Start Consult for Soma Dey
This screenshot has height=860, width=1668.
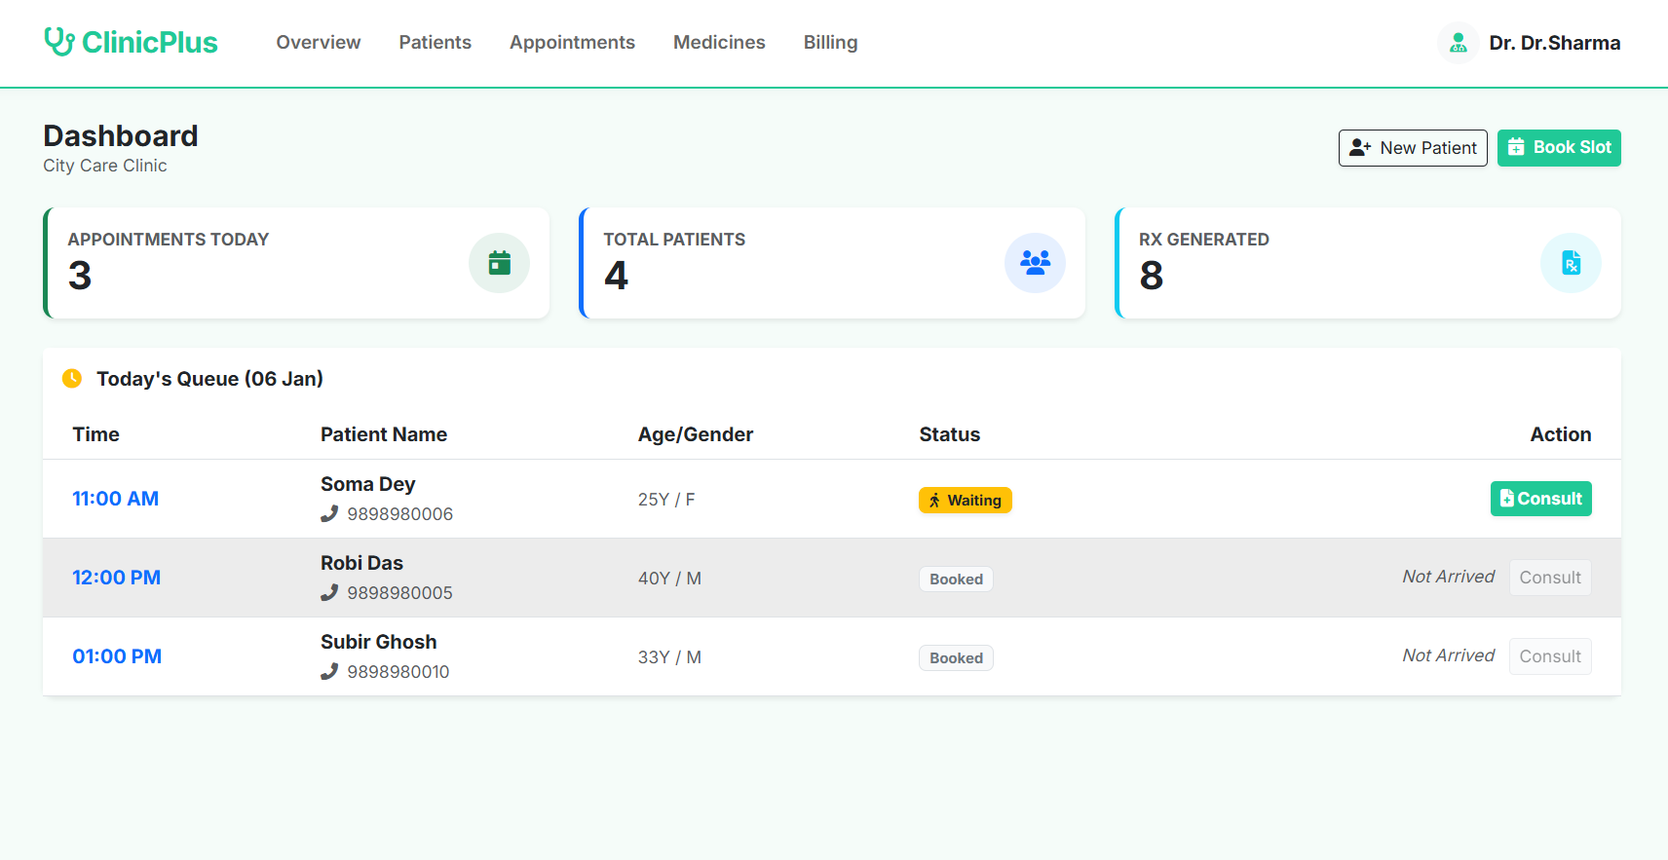coord(1540,499)
